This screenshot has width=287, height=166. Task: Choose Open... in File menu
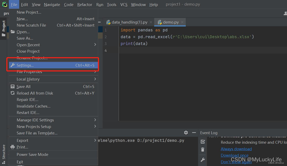tap(53, 32)
